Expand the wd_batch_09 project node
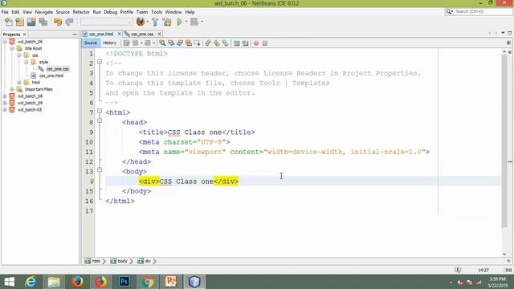 5,103
